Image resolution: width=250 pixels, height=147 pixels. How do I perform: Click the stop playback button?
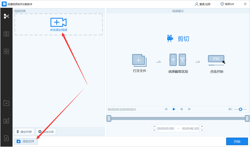(x=182, y=109)
